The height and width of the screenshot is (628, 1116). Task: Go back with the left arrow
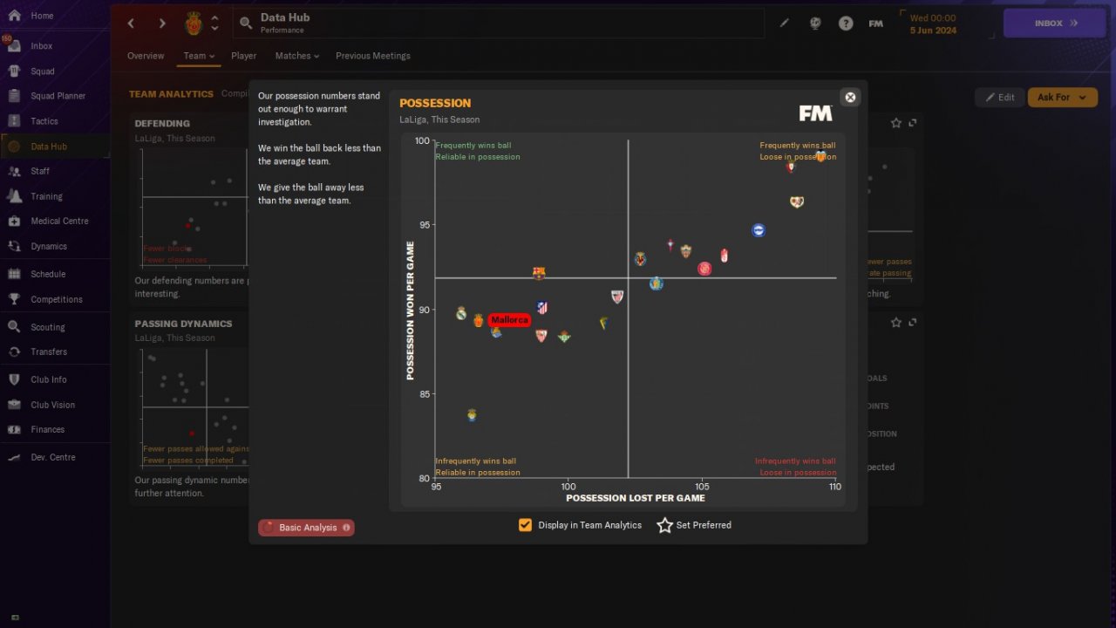pos(131,24)
